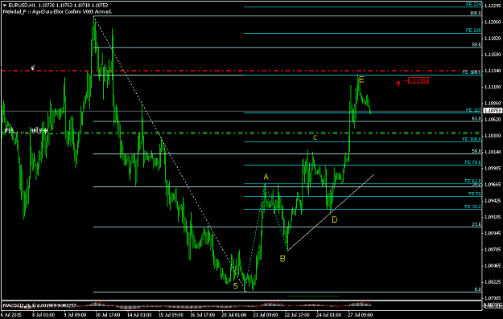
Task: Click the 0.0 retracement level label
Action: pos(478,289)
